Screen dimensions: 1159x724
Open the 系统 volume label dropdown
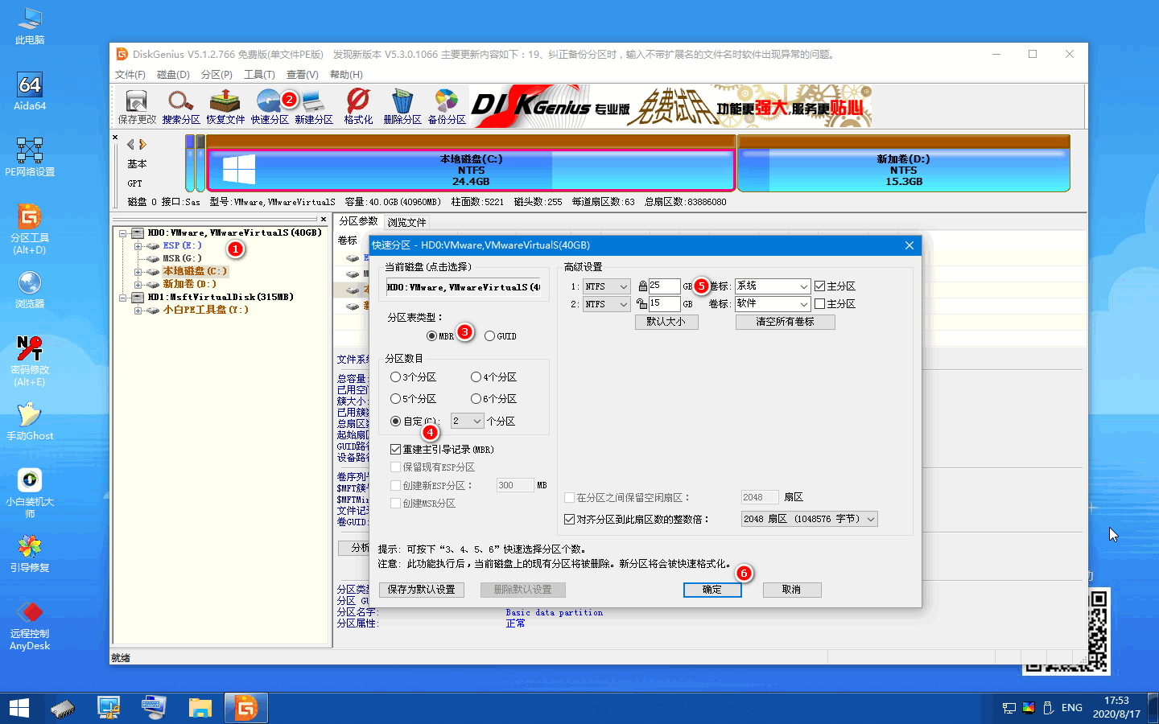point(771,286)
